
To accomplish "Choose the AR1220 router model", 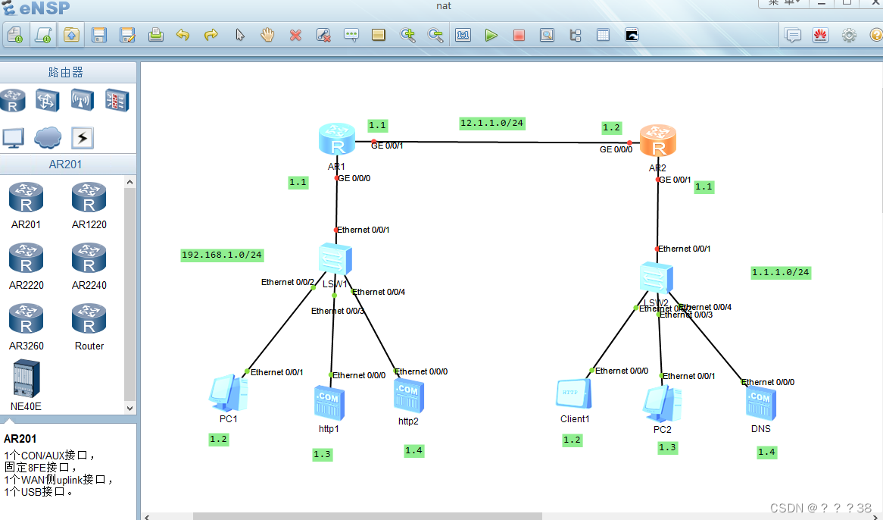I will [x=89, y=205].
